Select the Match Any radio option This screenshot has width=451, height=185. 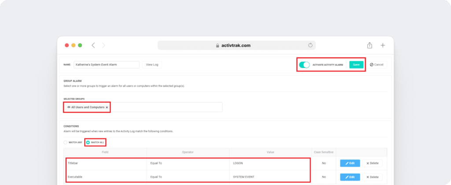pyautogui.click(x=66, y=142)
